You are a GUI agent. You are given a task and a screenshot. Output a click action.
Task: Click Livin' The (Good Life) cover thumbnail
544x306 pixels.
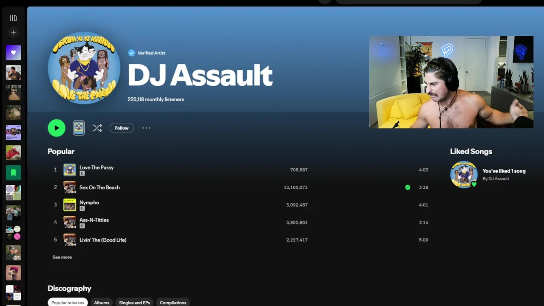tap(70, 240)
